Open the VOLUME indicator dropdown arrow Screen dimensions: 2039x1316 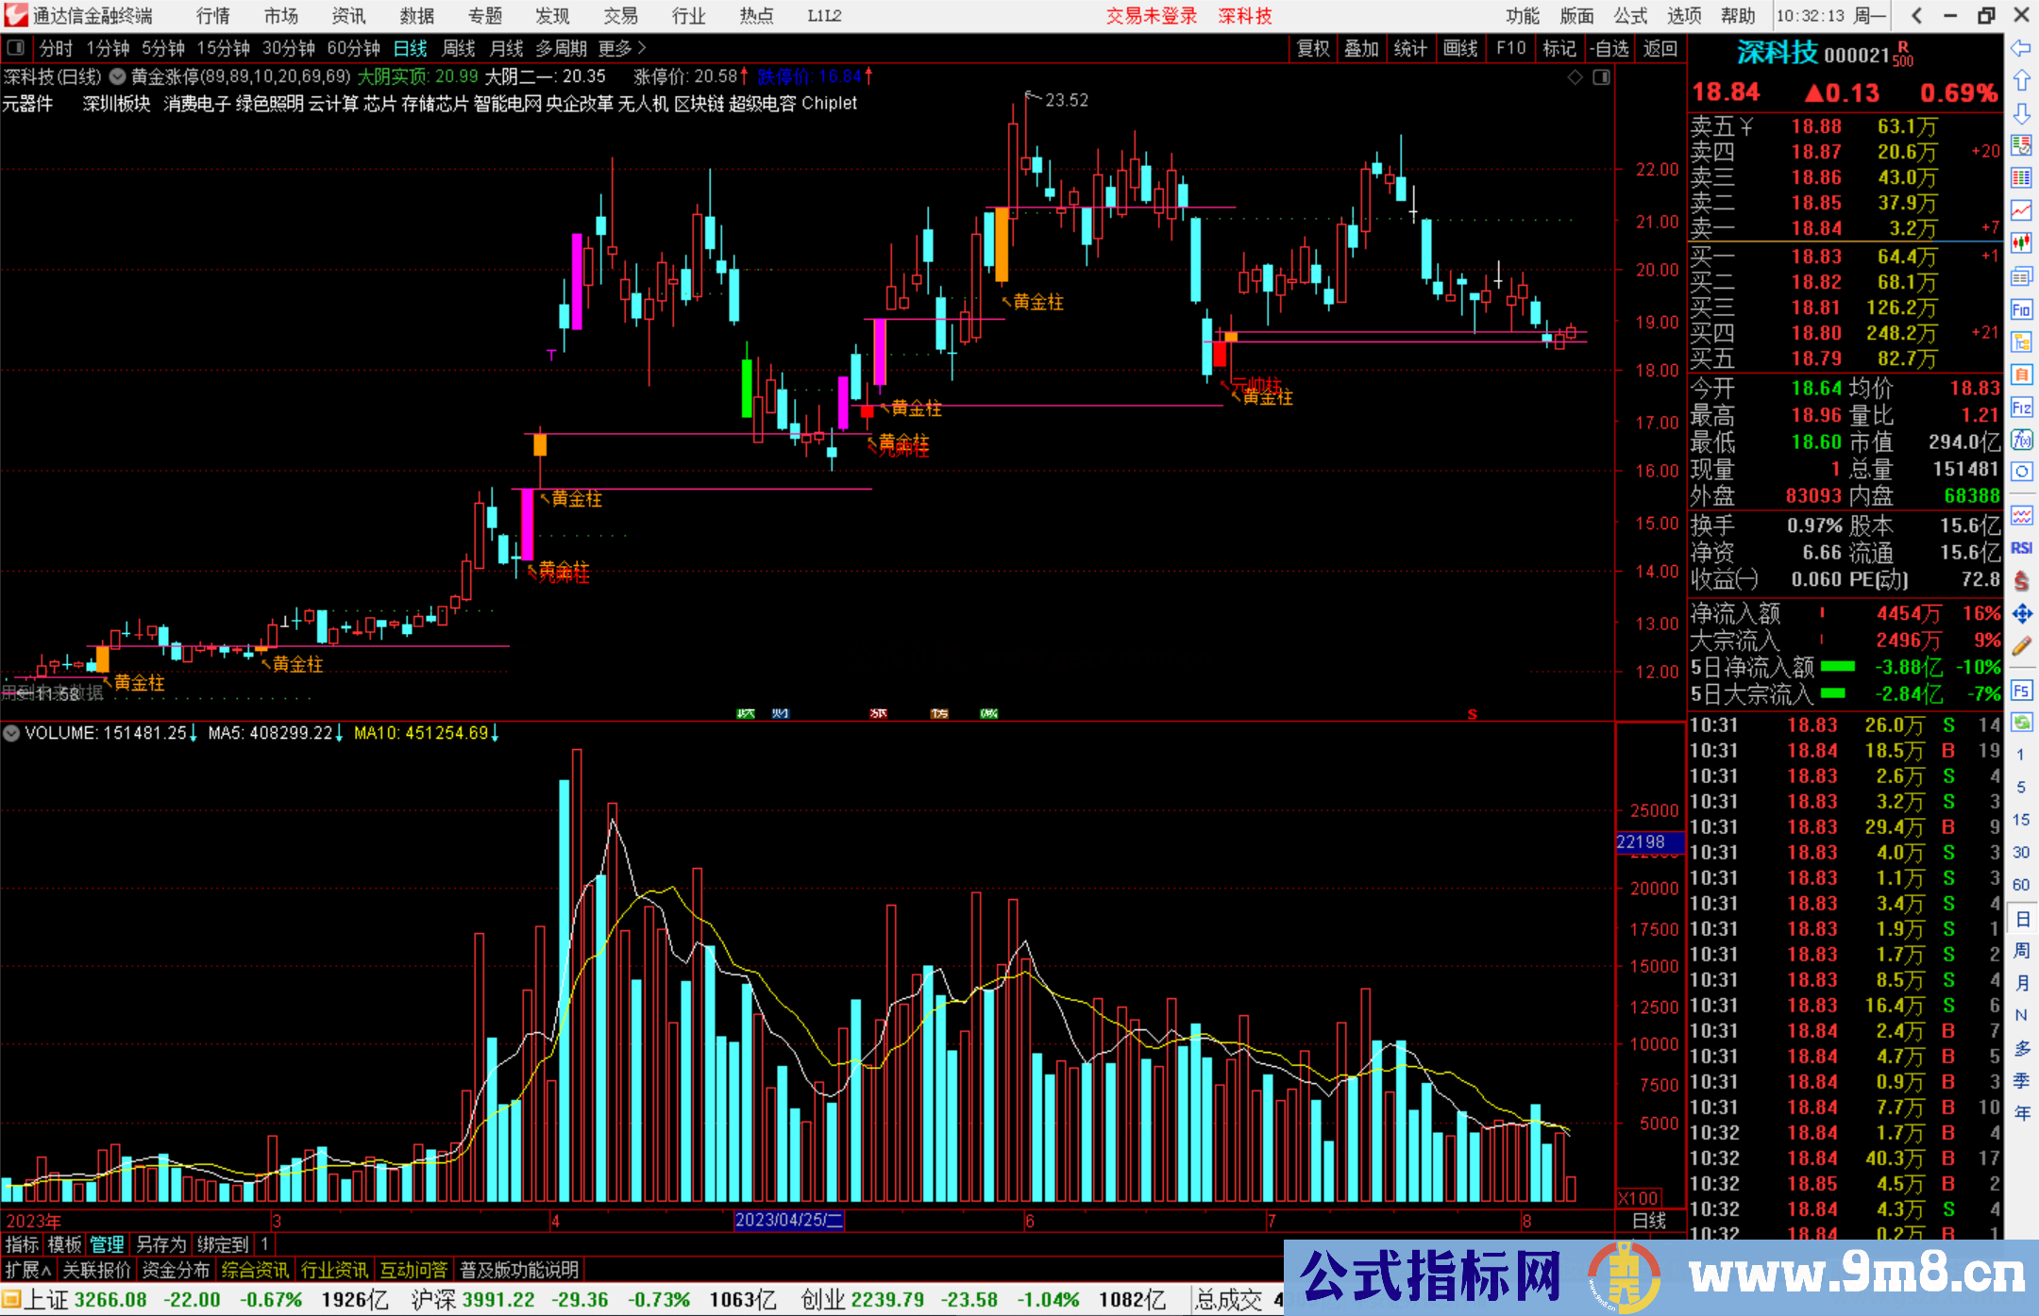click(12, 733)
